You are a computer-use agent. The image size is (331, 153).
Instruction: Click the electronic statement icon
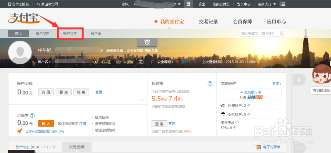coord(259,147)
